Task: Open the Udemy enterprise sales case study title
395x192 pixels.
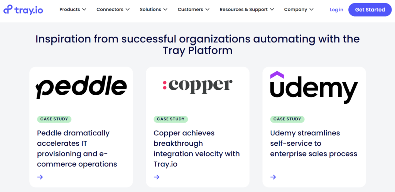Action: (x=314, y=143)
